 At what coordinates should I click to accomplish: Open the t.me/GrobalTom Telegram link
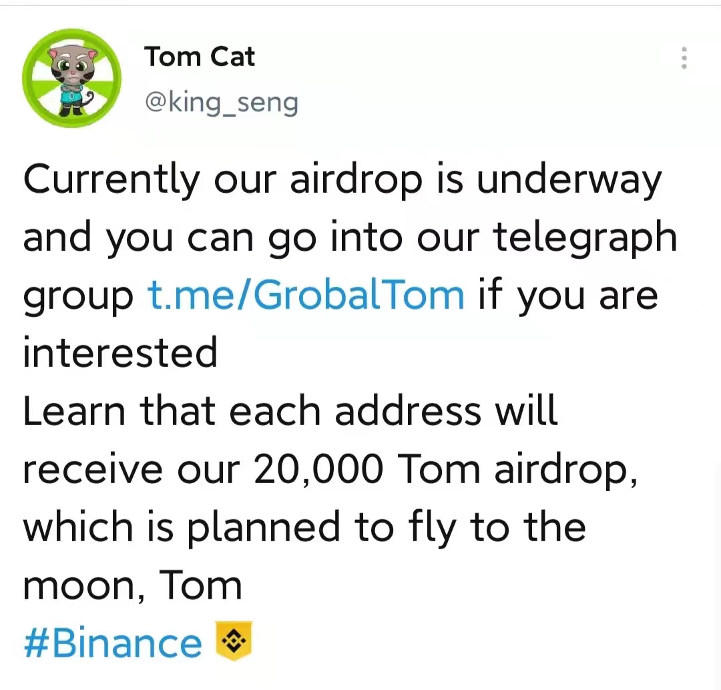pos(306,296)
